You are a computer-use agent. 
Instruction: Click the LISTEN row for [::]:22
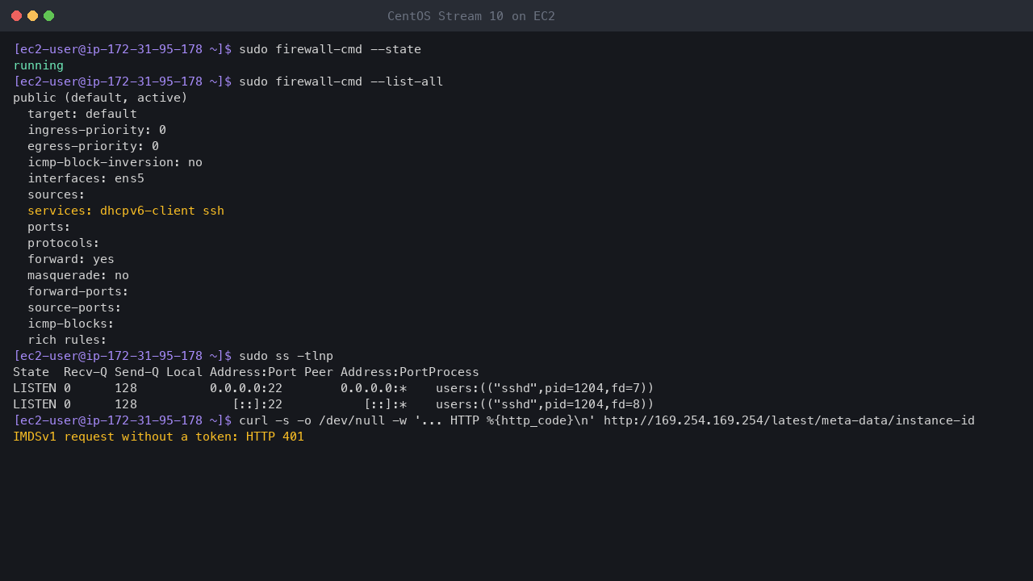[x=333, y=404]
